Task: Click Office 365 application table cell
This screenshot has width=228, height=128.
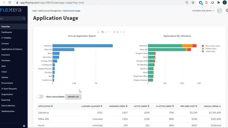Action: 43,119
